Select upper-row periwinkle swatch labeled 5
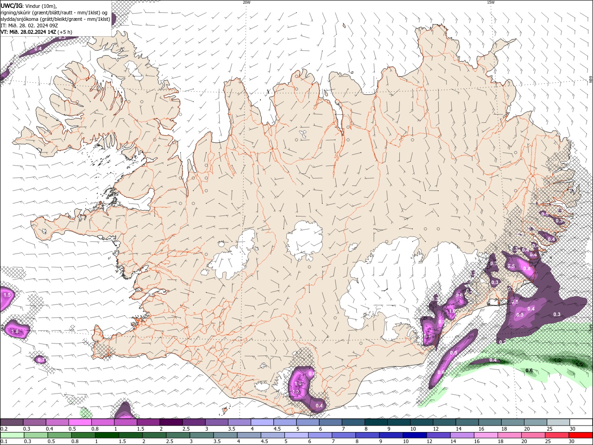This screenshot has width=593, height=445. 308,422
